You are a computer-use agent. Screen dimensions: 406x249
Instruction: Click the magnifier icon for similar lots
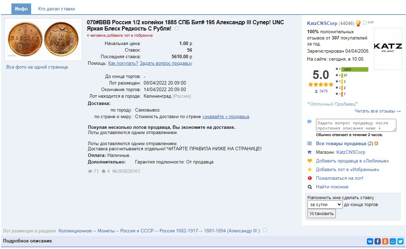310,187
